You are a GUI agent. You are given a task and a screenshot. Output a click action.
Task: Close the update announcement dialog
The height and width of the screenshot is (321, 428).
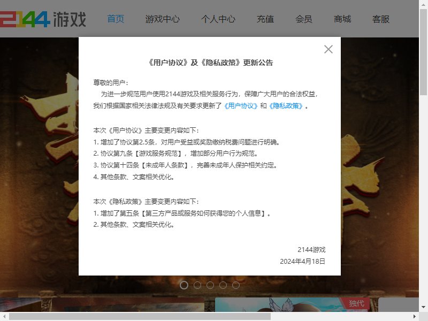pos(328,49)
